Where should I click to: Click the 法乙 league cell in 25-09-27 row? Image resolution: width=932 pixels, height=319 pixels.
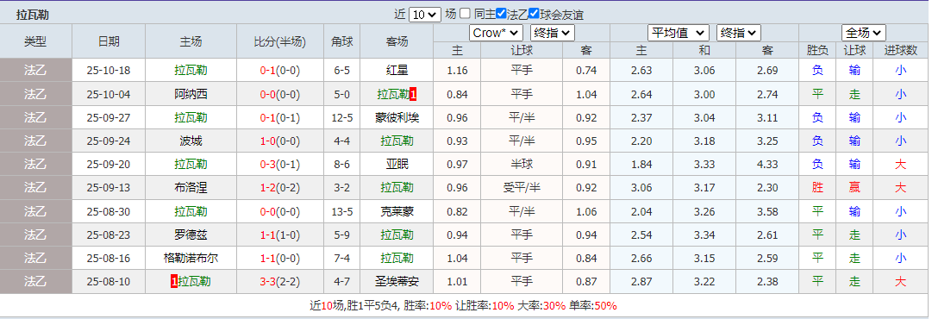(x=35, y=117)
